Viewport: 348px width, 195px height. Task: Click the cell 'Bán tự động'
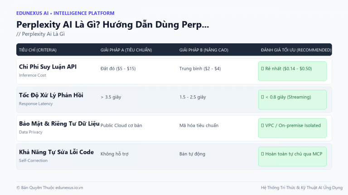click(192, 154)
